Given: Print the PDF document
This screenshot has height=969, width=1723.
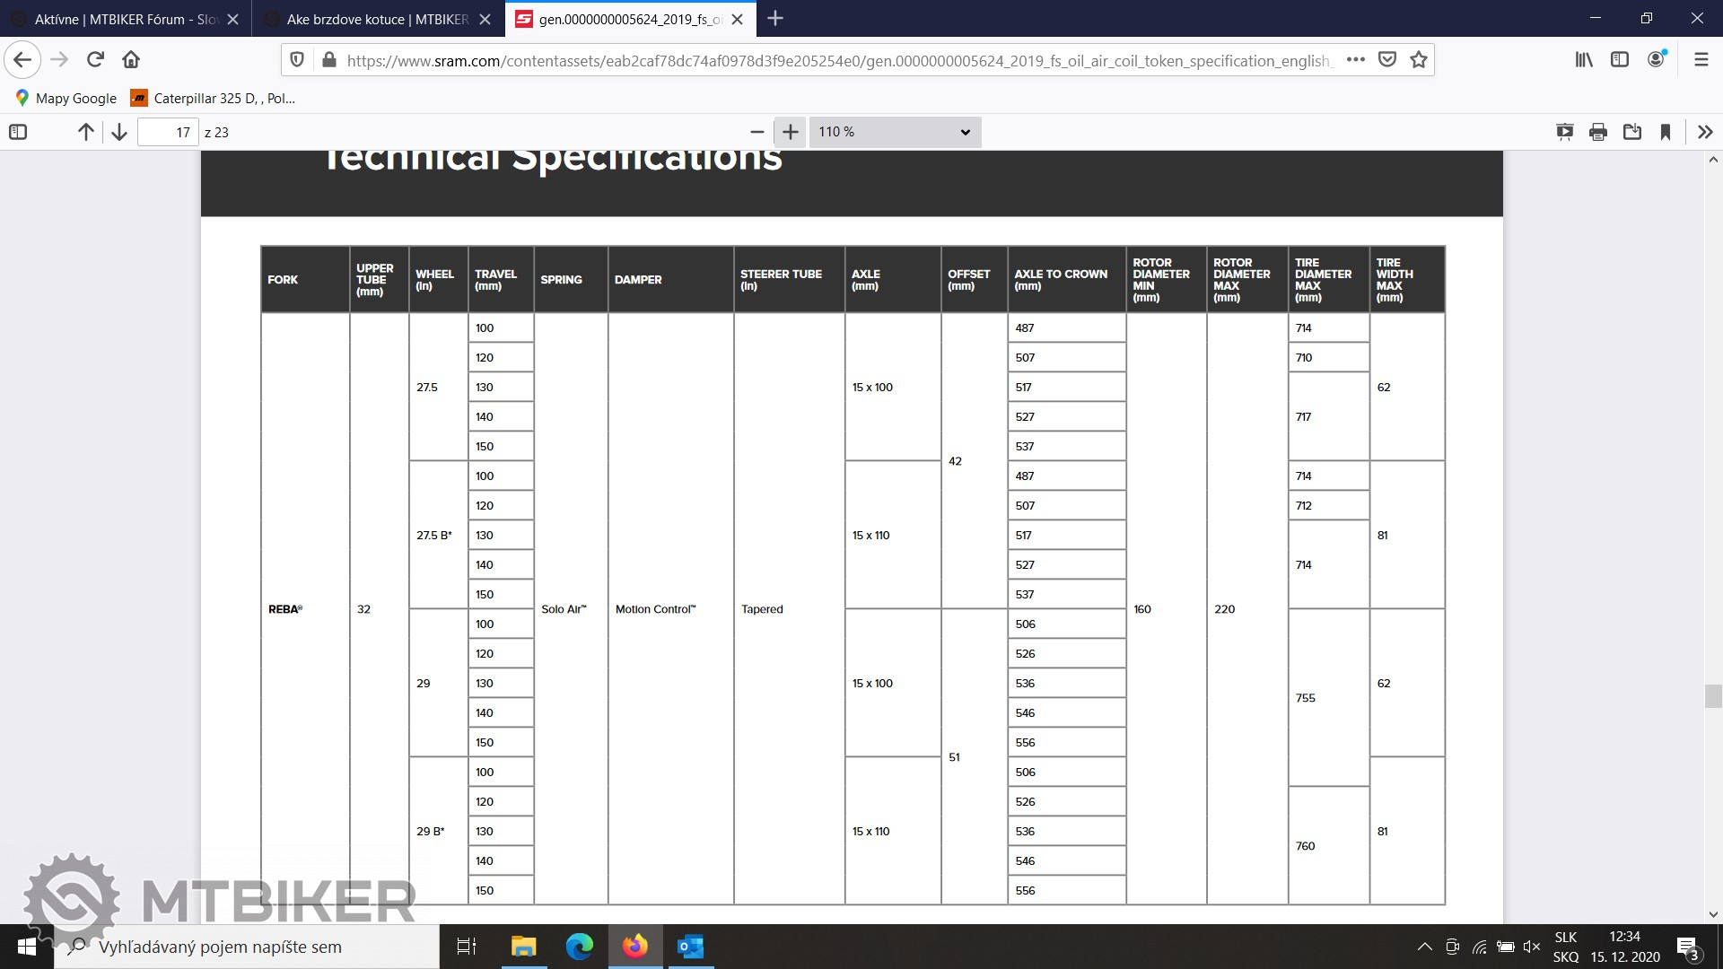Looking at the screenshot, I should tap(1598, 132).
